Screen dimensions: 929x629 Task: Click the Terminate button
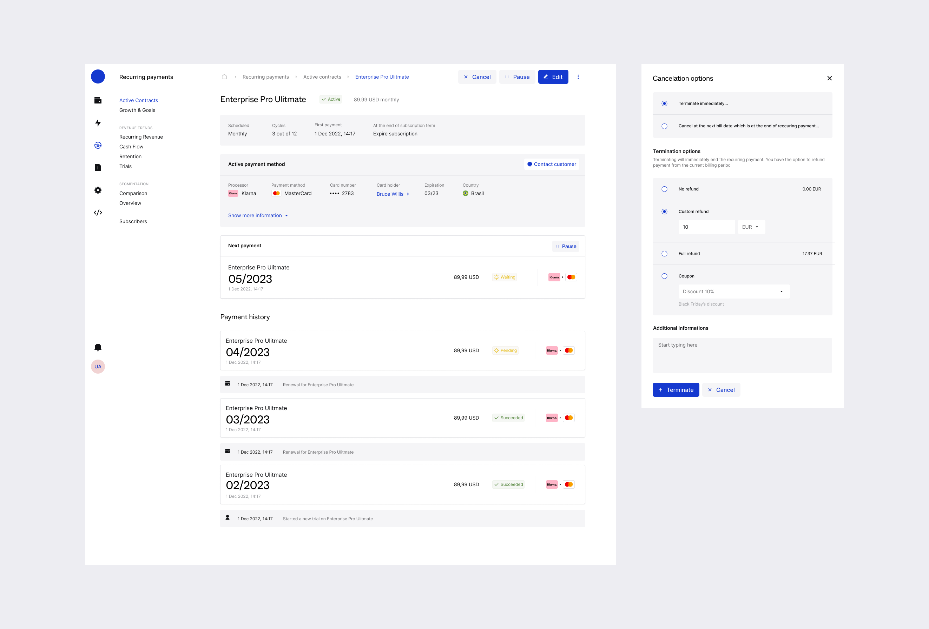pyautogui.click(x=675, y=390)
